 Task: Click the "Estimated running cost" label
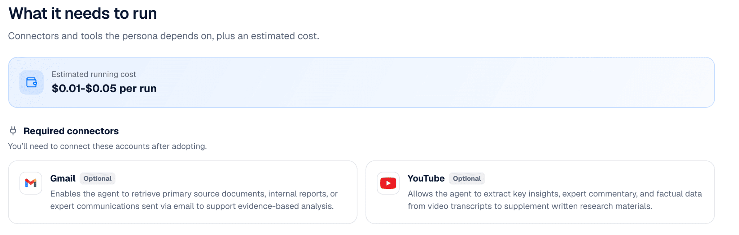94,74
